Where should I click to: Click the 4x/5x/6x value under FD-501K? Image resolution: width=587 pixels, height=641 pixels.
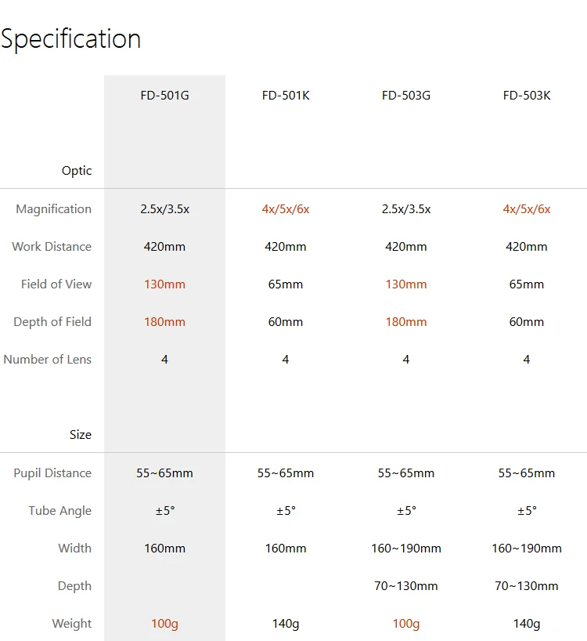click(x=286, y=209)
